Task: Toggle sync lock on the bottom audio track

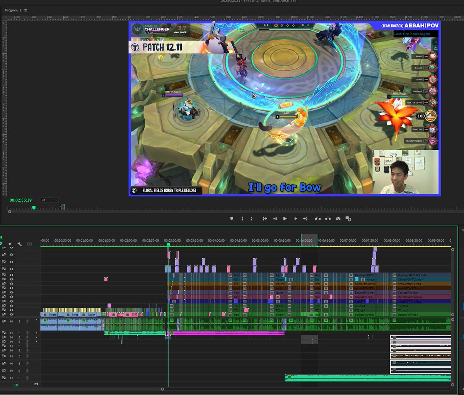Action: [4, 378]
